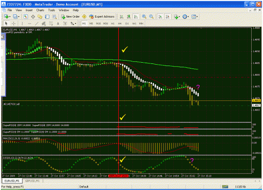Toggle the Navigator folder-star icon
The width and height of the screenshot is (263, 190).
pyautogui.click(x=40, y=16)
